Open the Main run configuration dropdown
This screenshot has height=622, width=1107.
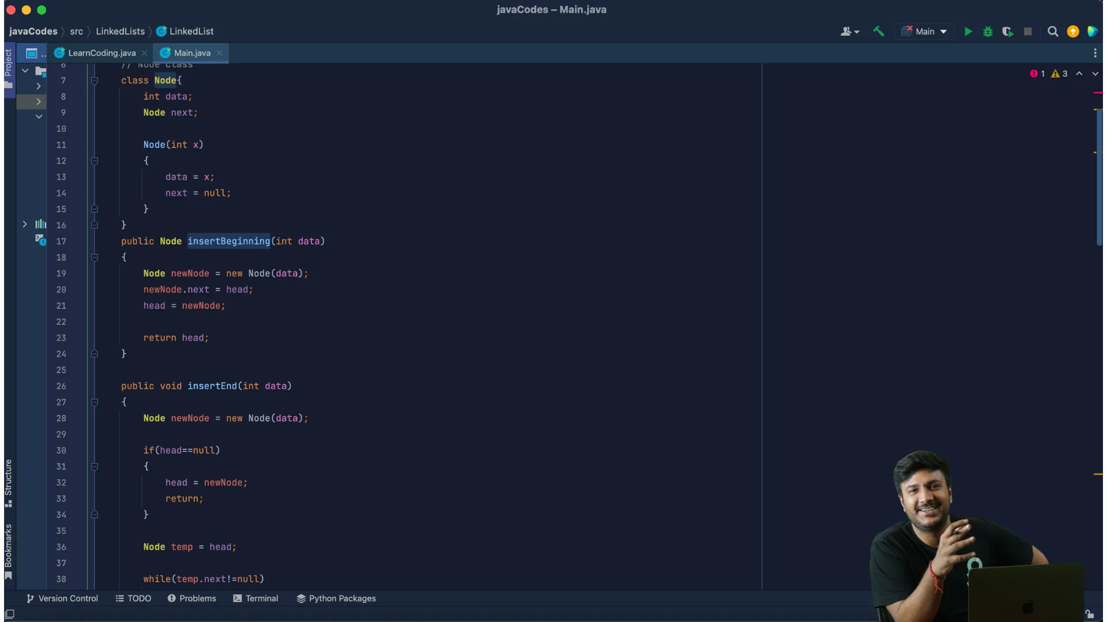tap(925, 32)
